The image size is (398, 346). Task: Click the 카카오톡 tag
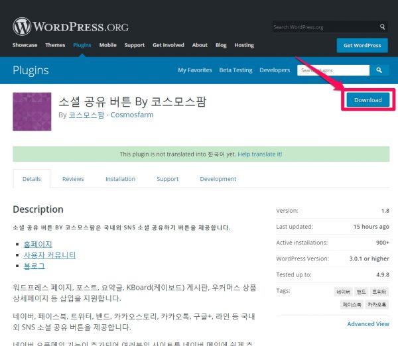point(377,304)
